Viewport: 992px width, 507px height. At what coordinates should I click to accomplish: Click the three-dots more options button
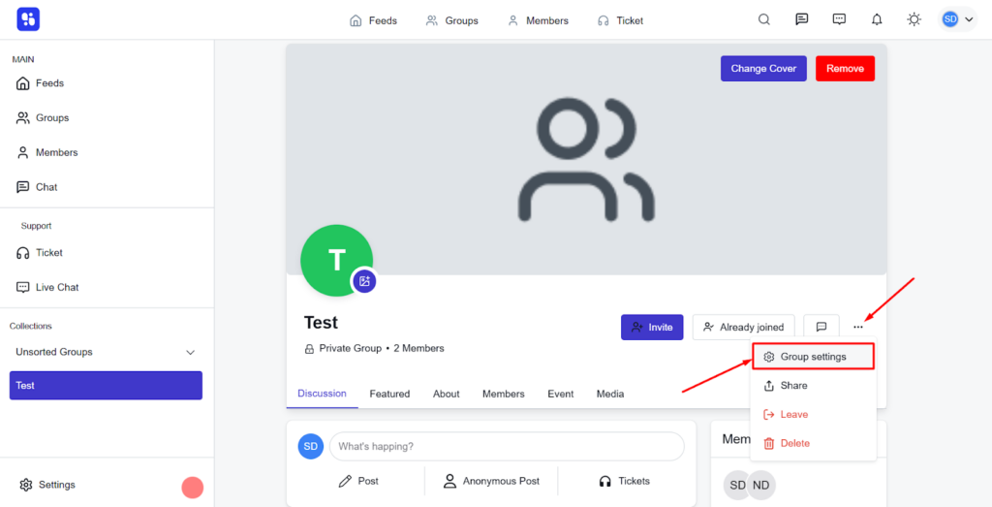[858, 328]
